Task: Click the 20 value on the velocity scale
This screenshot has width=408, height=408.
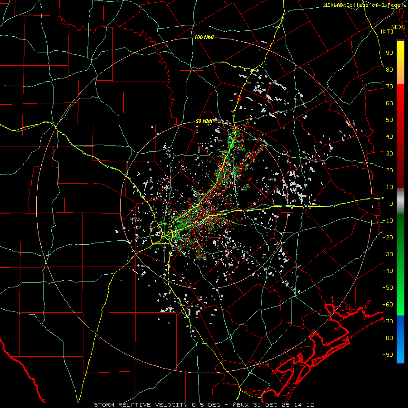Action: [389, 170]
